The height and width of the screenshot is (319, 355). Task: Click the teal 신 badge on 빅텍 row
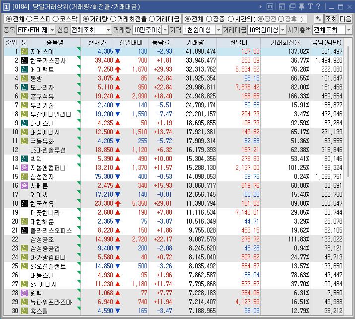point(24,159)
